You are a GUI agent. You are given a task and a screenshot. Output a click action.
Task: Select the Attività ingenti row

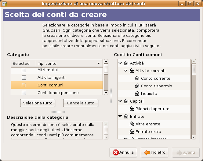tap(57, 78)
